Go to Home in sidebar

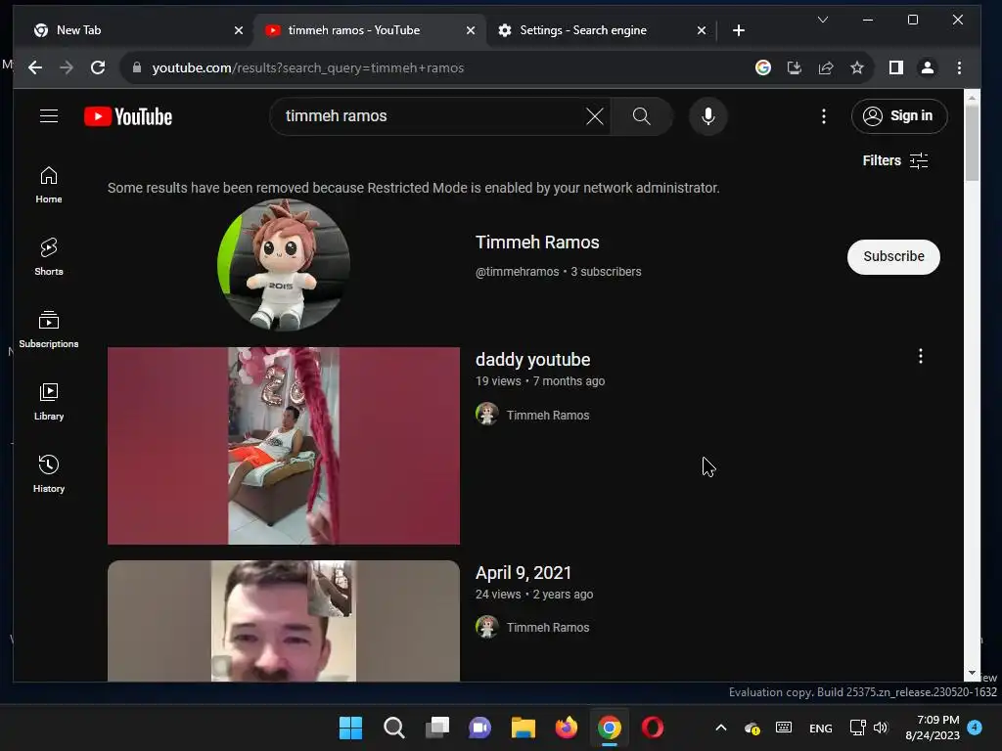click(49, 185)
